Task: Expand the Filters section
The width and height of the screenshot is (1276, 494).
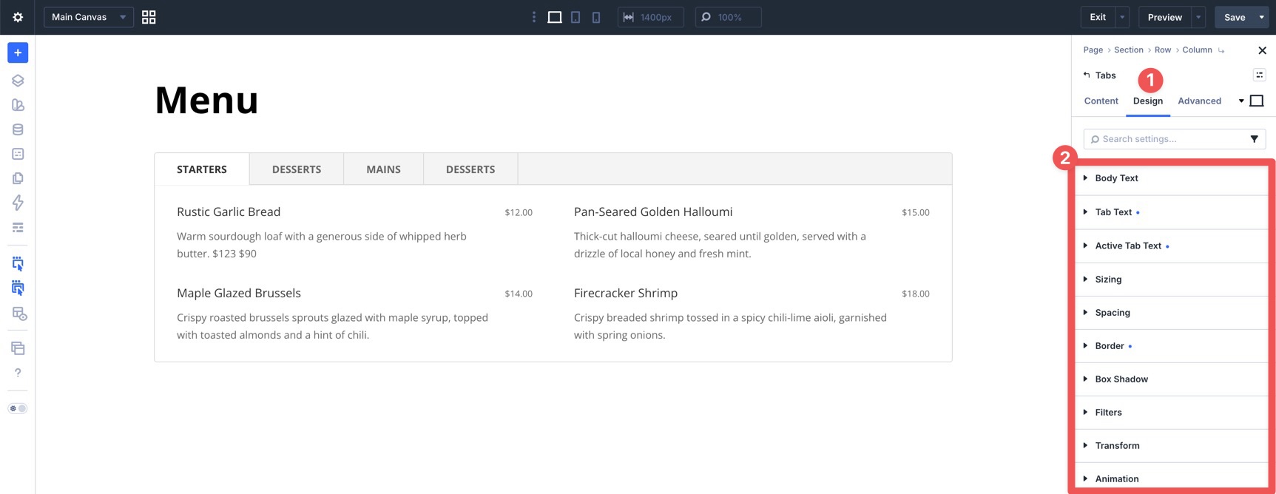Action: point(1172,413)
